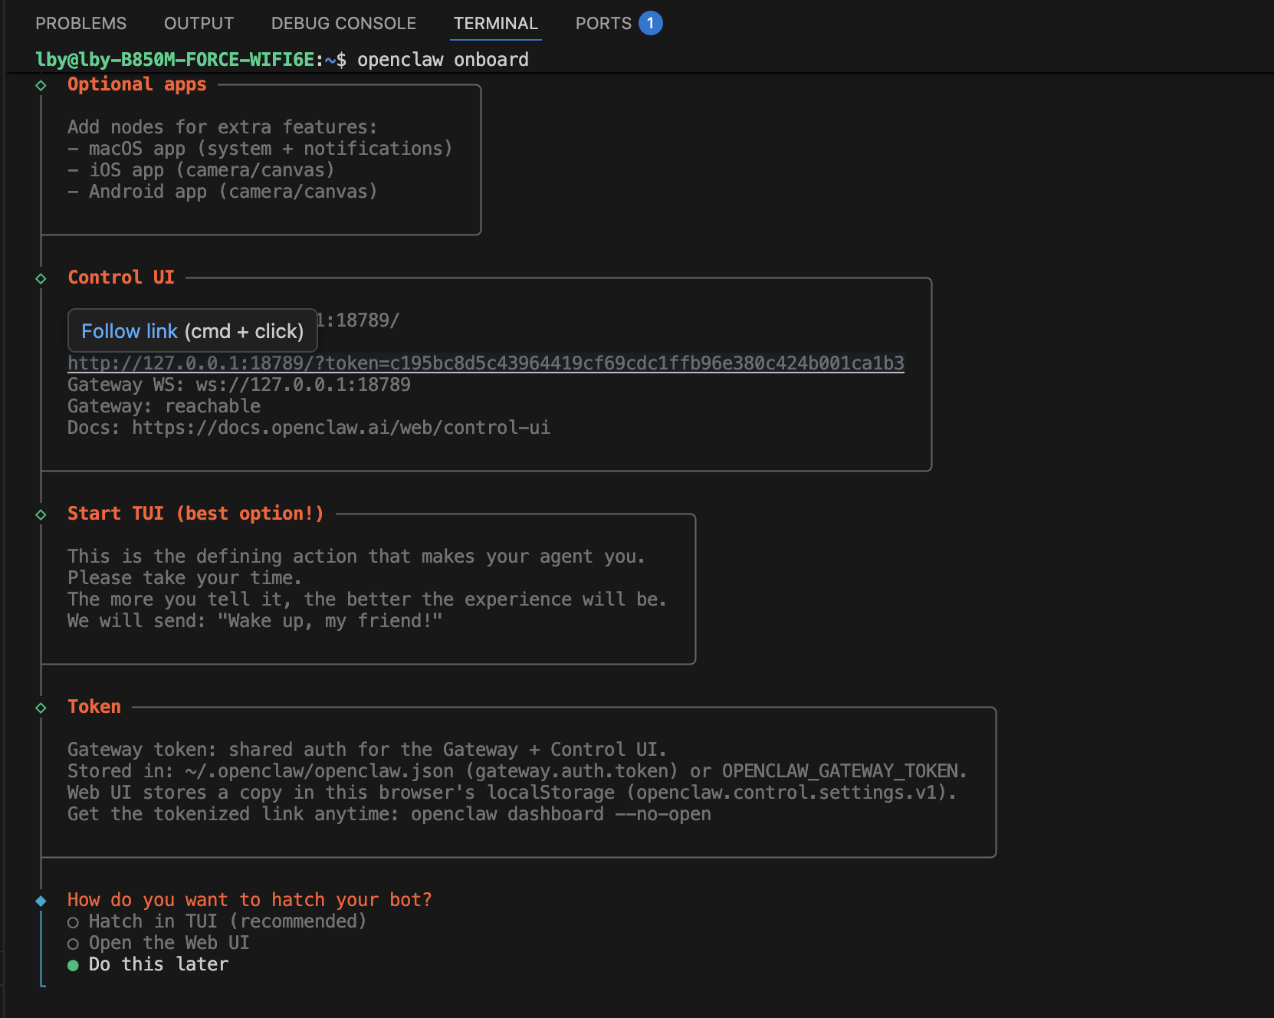Click the blue diamond beside hatch question
This screenshot has height=1018, width=1274.
tap(41, 901)
